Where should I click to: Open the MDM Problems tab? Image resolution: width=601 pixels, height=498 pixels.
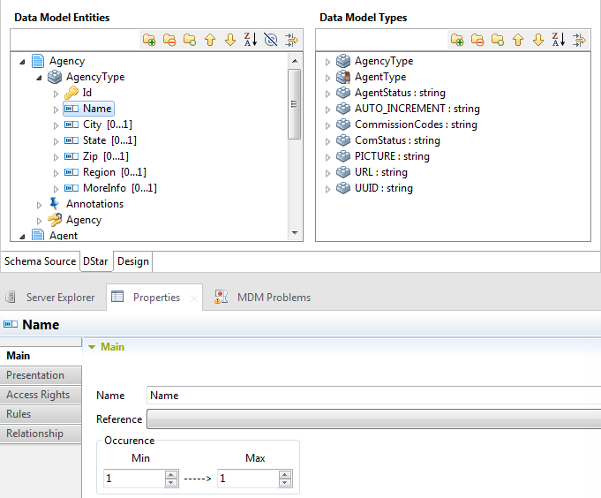(x=273, y=298)
